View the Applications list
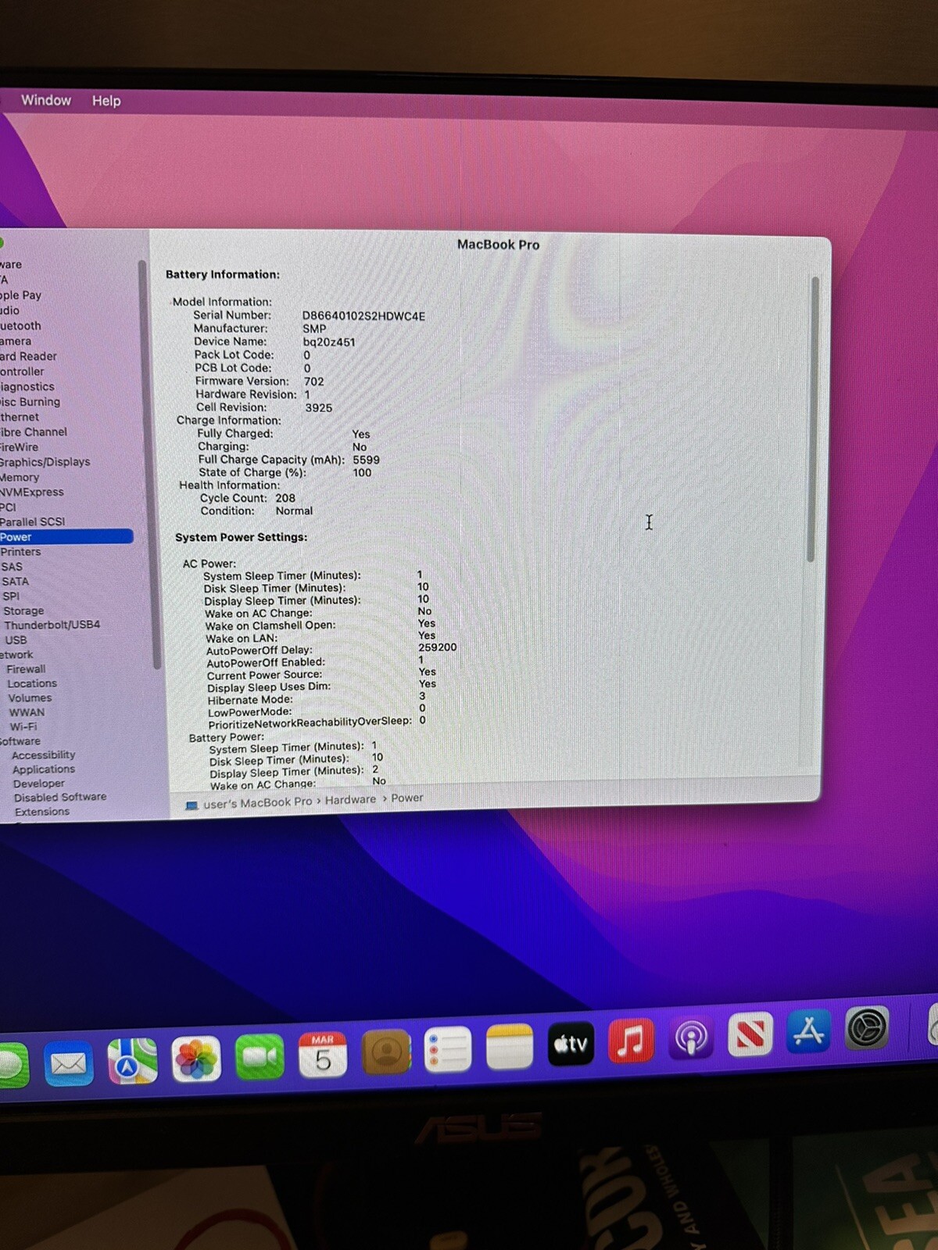 coord(44,770)
